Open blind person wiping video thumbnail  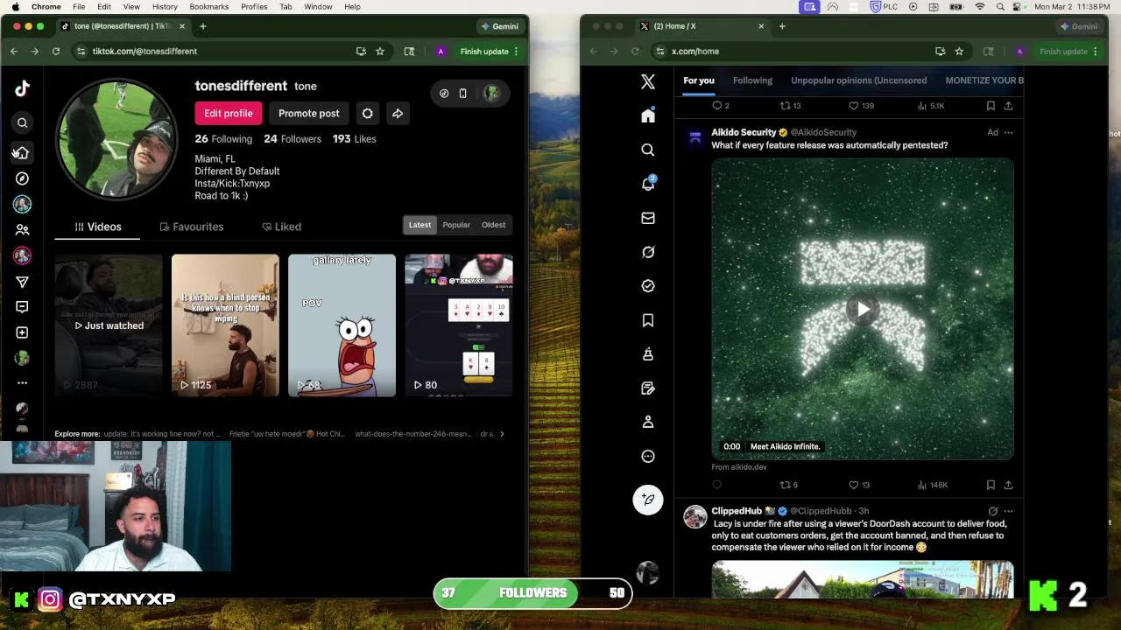tap(225, 325)
